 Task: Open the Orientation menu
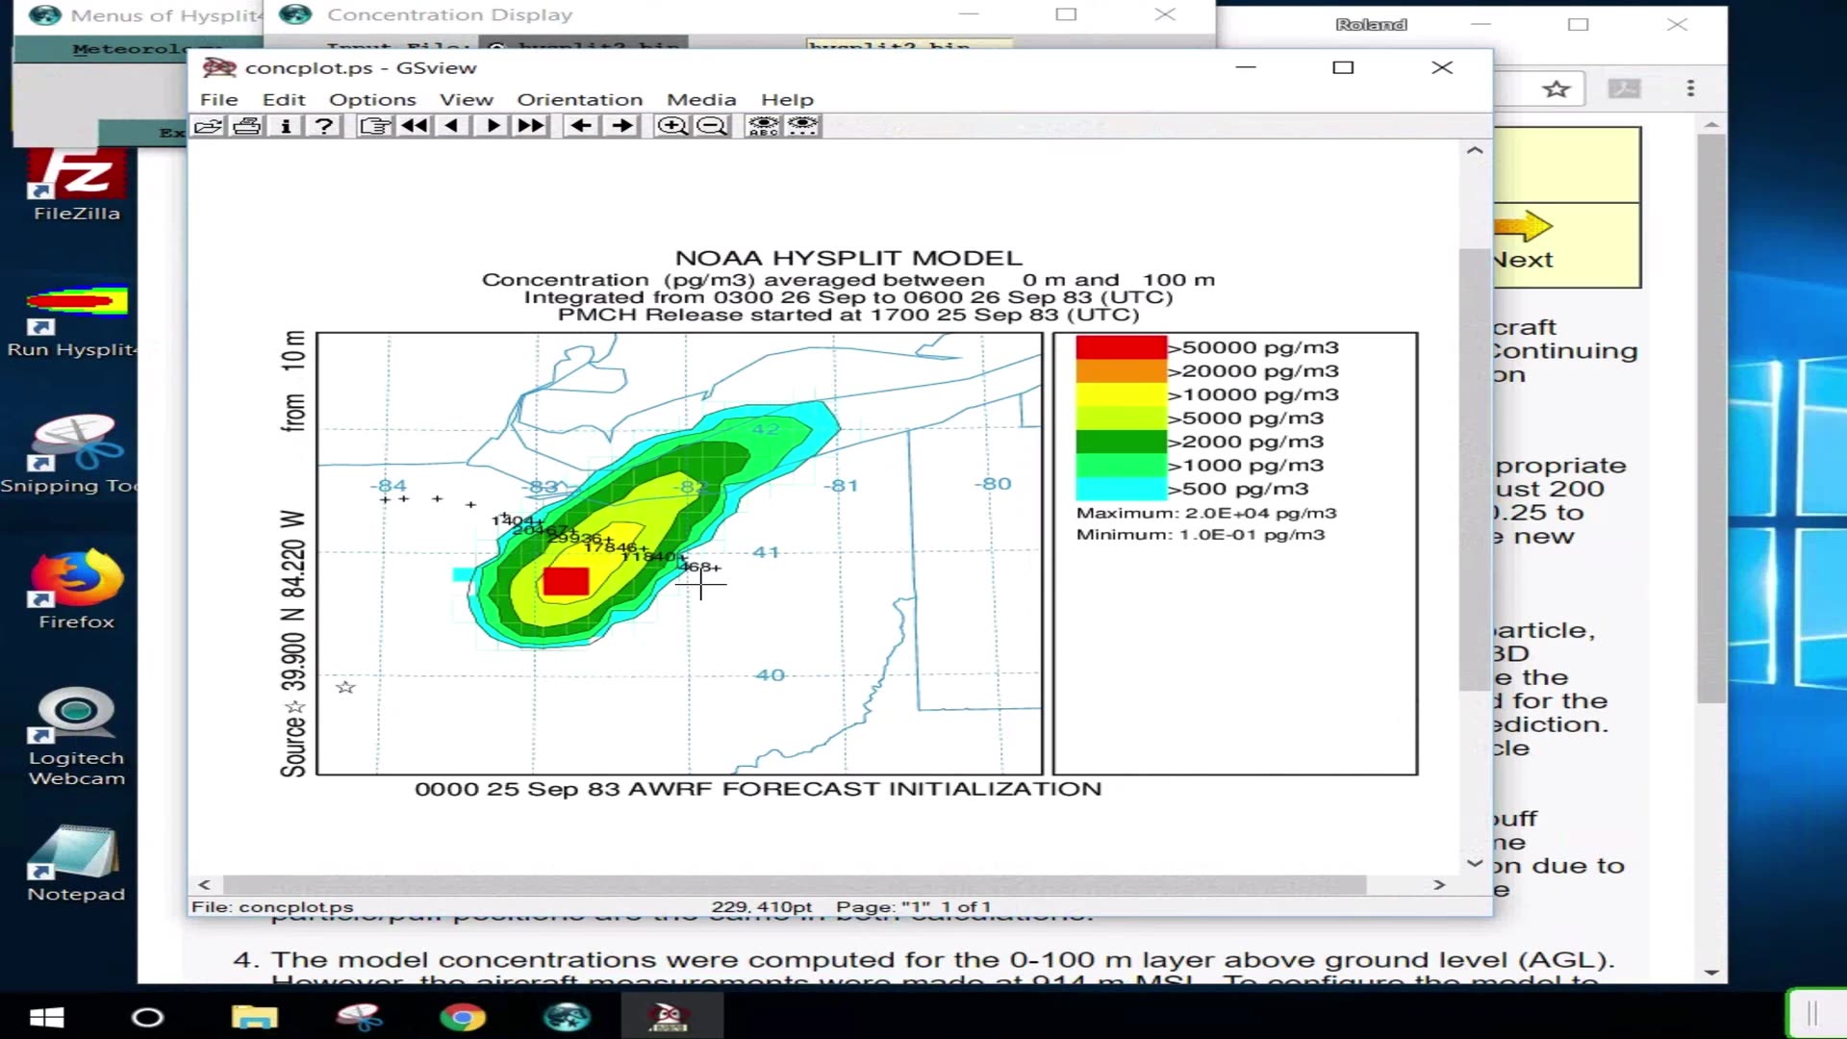click(x=580, y=99)
